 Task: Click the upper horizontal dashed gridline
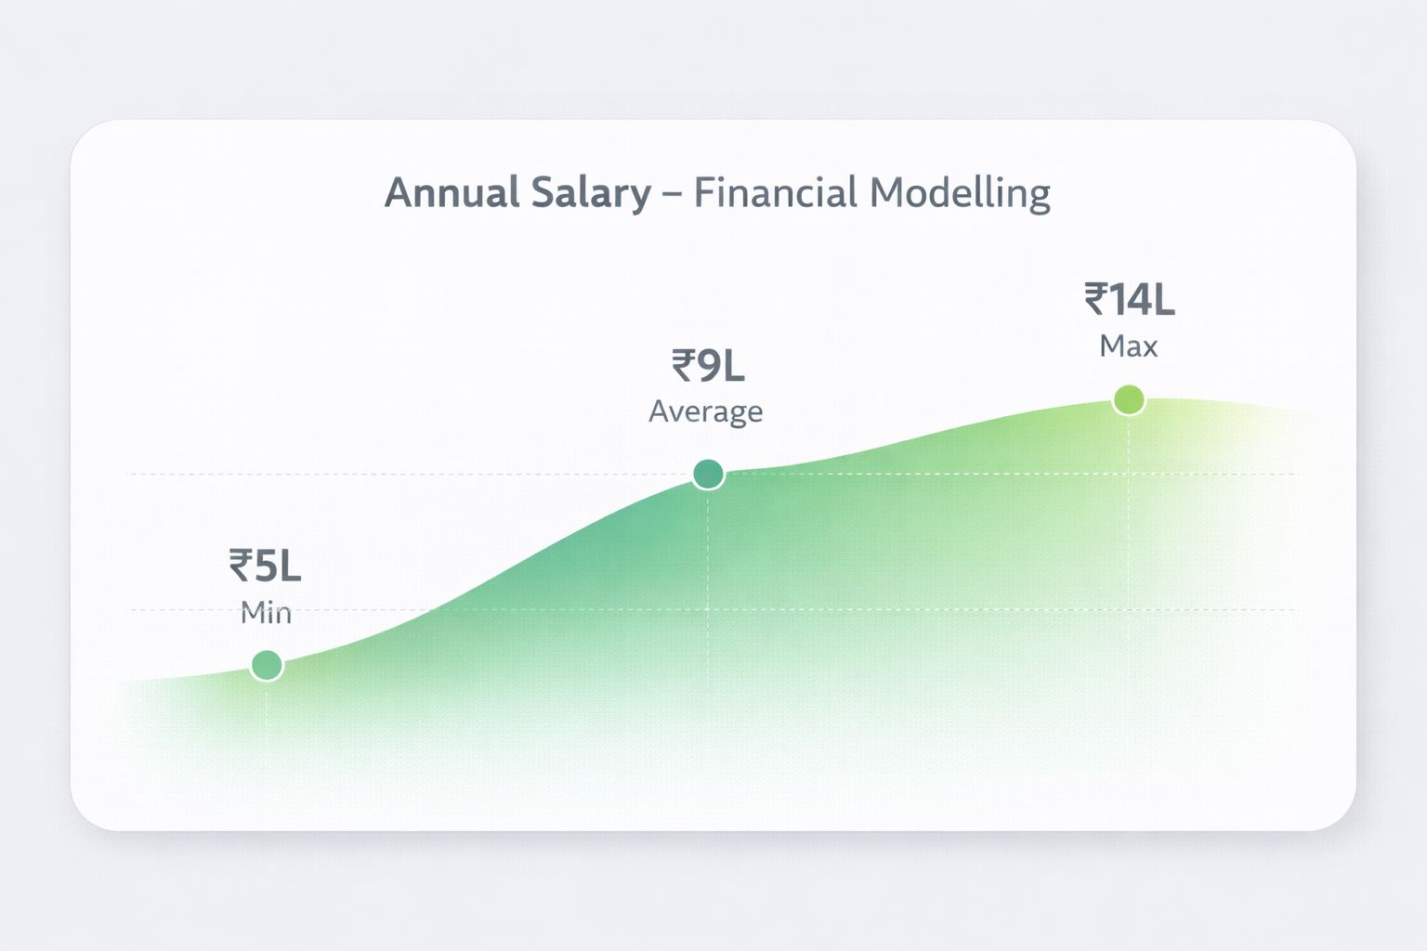pos(418,474)
